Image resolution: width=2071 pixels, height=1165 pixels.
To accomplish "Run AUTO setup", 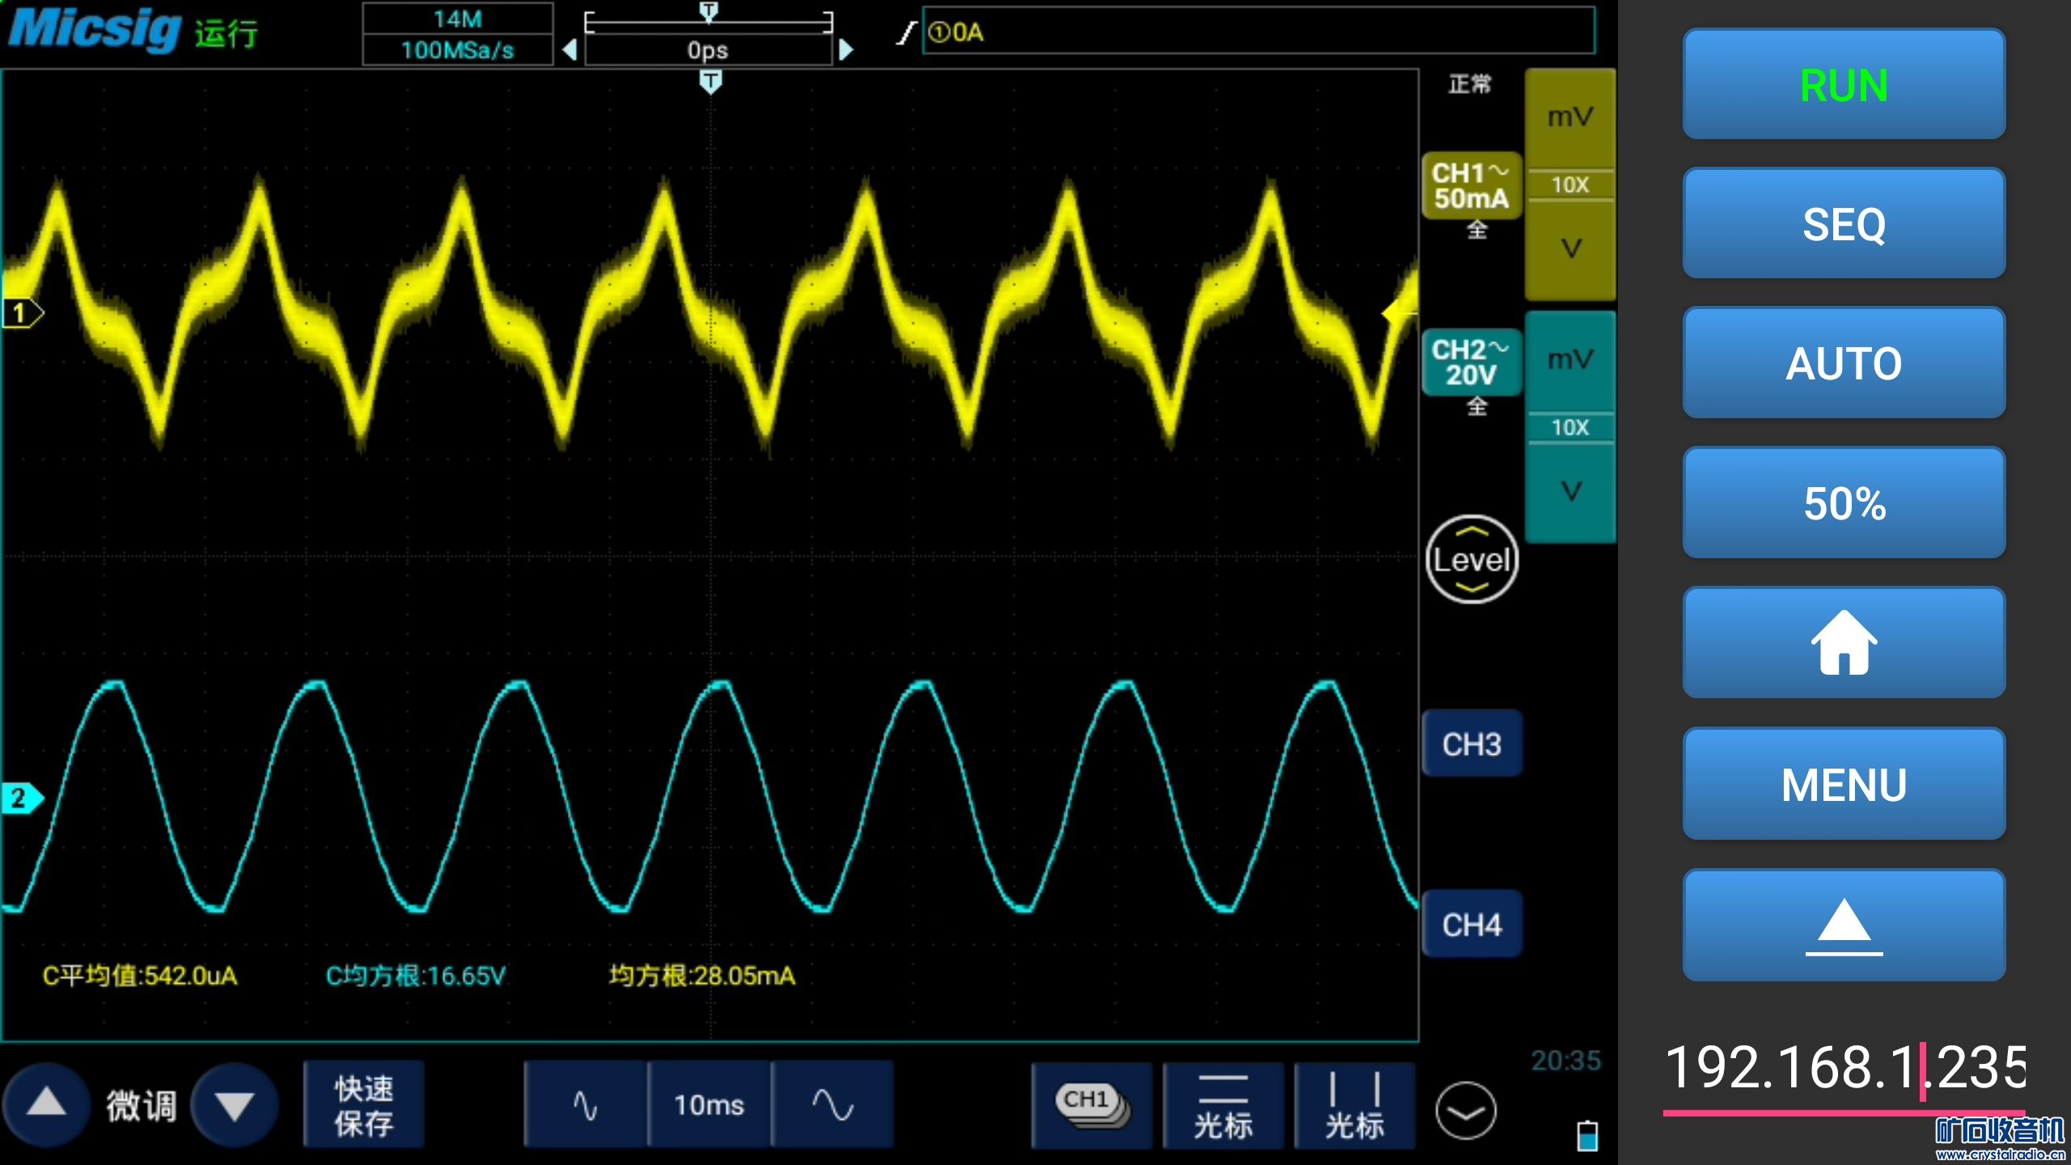I will 1844,363.
